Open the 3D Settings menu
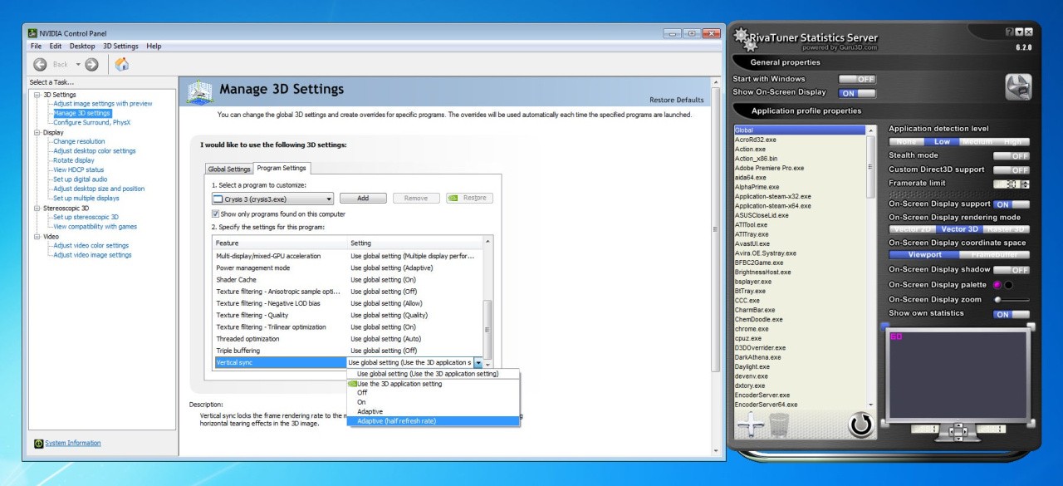 (x=120, y=47)
